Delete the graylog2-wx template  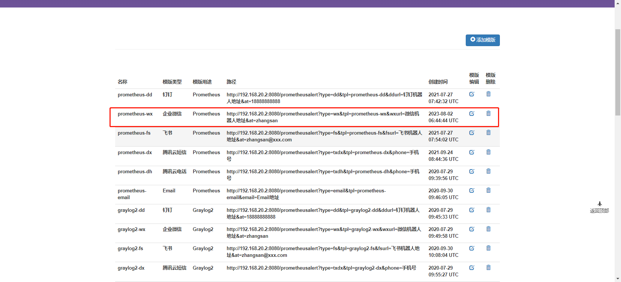[488, 229]
